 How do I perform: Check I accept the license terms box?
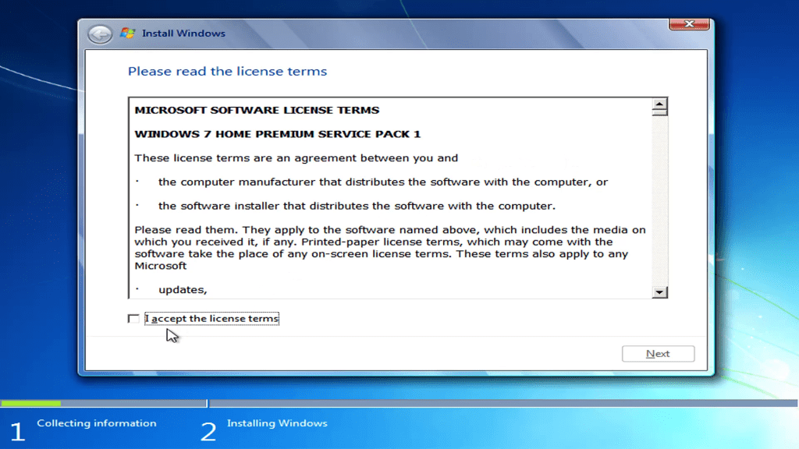[x=133, y=319]
